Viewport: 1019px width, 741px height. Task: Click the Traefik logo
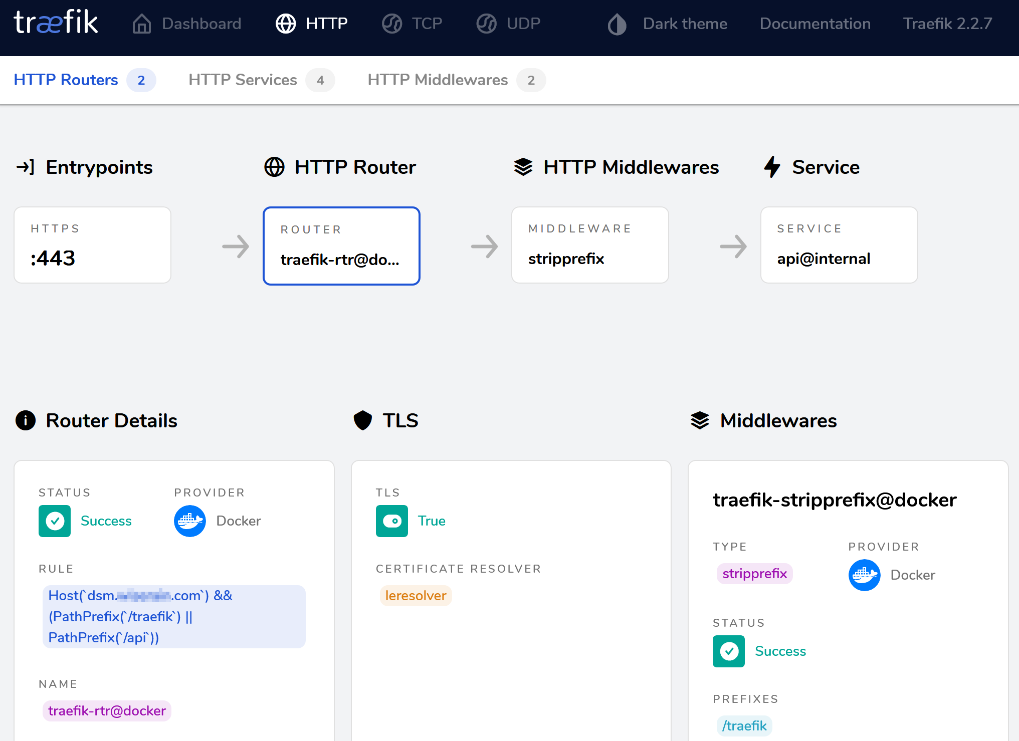point(56,23)
